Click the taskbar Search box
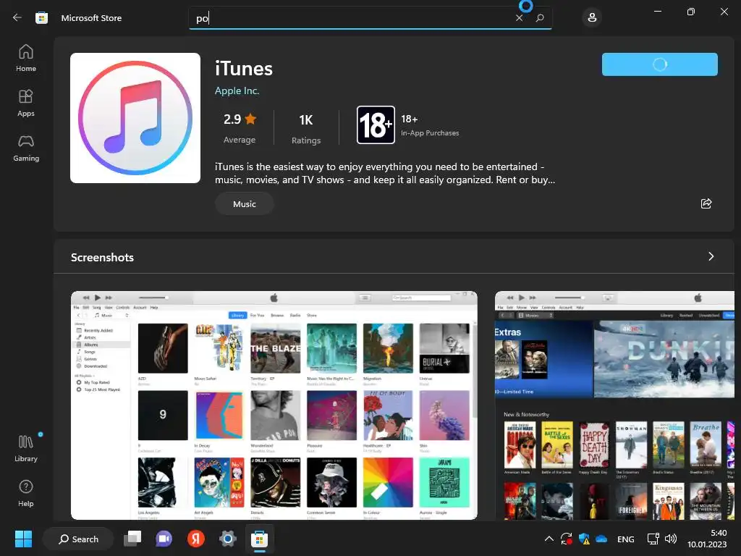The height and width of the screenshot is (556, 741). pyautogui.click(x=78, y=539)
